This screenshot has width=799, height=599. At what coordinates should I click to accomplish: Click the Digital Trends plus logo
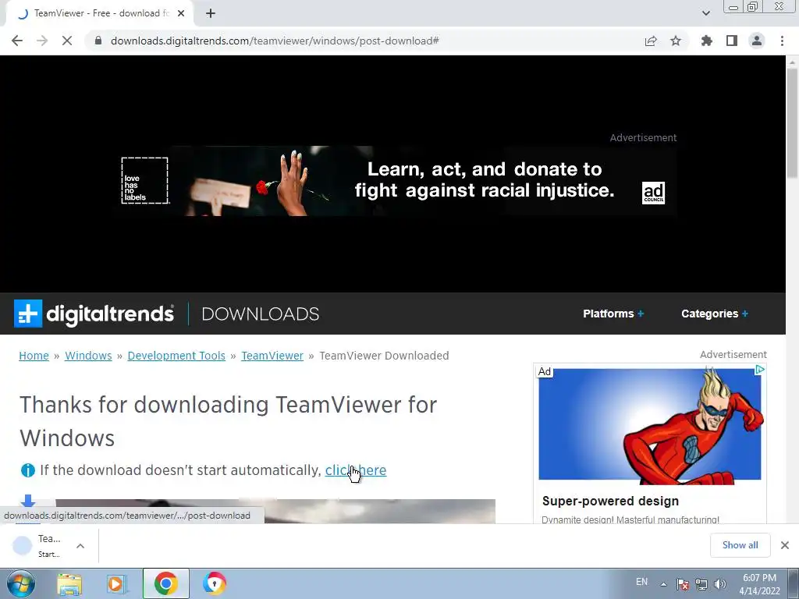click(x=28, y=314)
